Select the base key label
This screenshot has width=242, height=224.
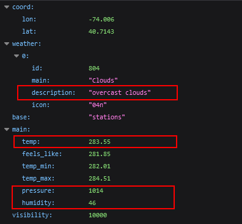click(x=21, y=117)
